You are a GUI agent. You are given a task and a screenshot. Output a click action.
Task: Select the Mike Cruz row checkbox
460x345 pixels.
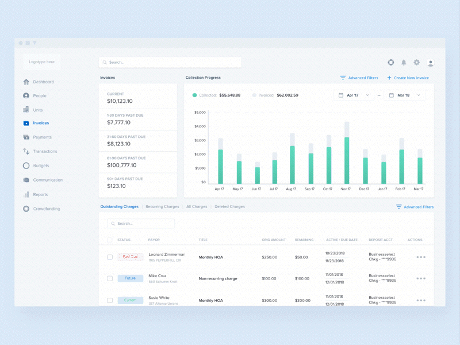pos(110,278)
